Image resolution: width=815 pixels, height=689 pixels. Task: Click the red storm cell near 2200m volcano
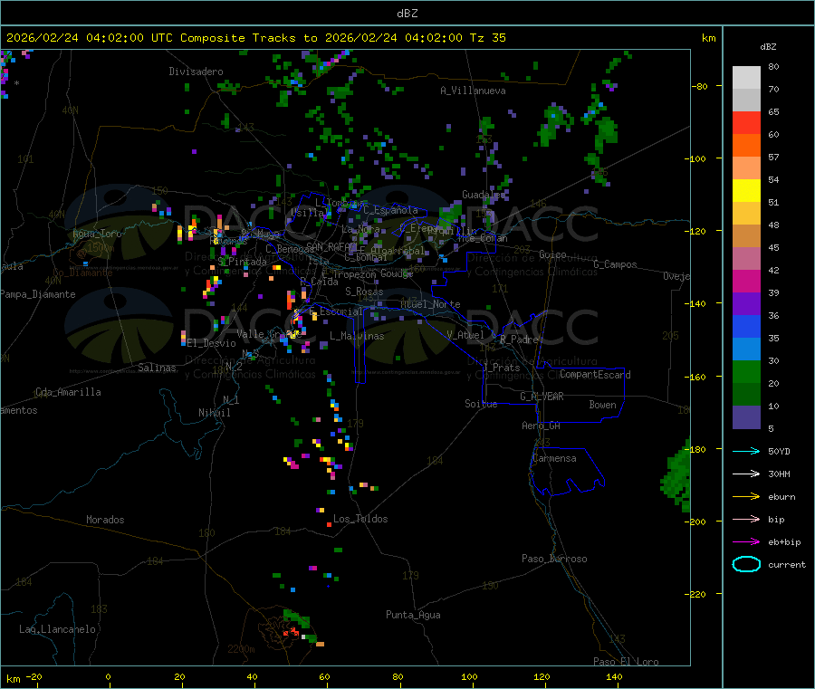point(291,632)
